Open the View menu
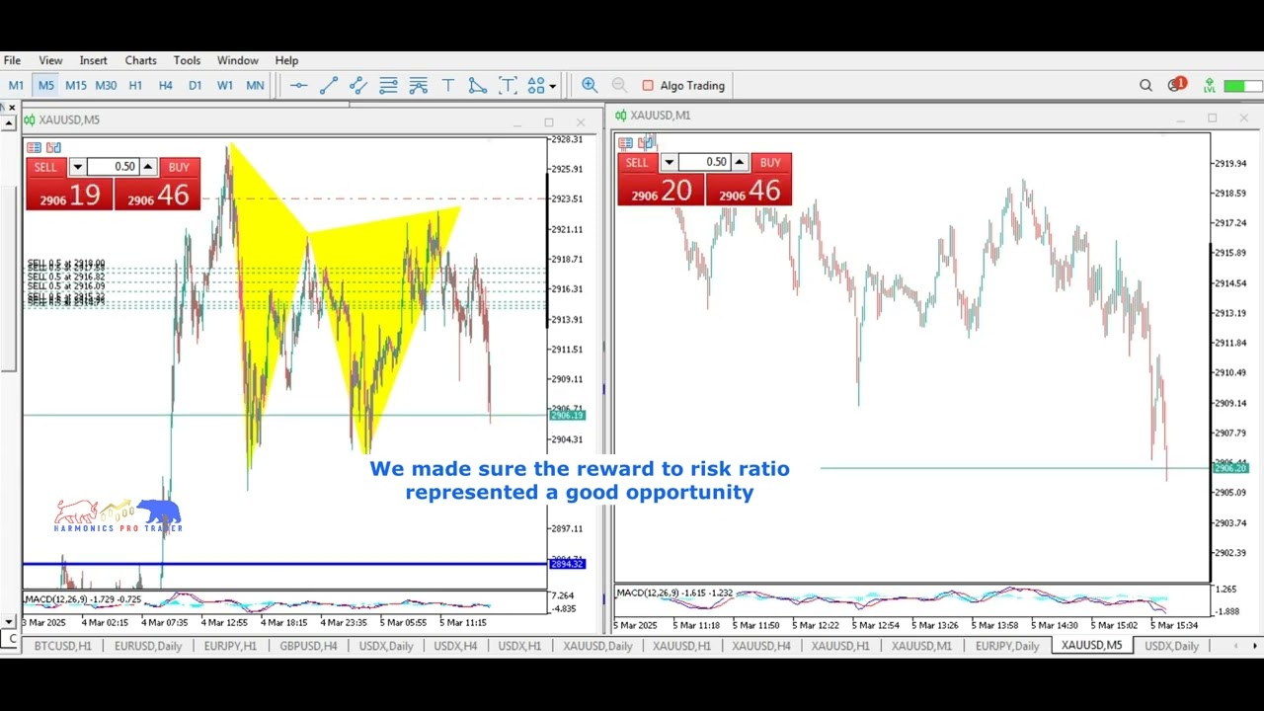1264x711 pixels. [x=50, y=60]
